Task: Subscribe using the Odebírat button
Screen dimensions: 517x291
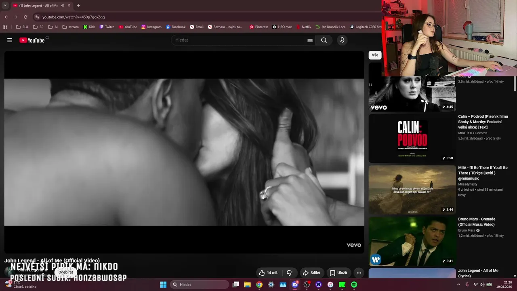Action: pos(66,272)
